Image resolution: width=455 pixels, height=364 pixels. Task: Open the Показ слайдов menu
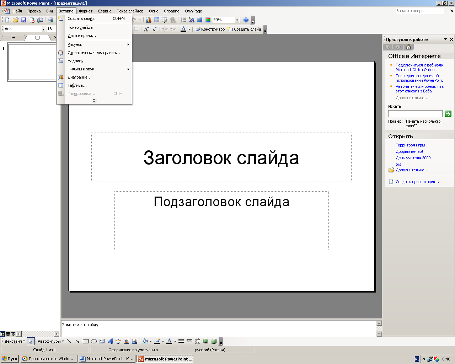tap(130, 11)
